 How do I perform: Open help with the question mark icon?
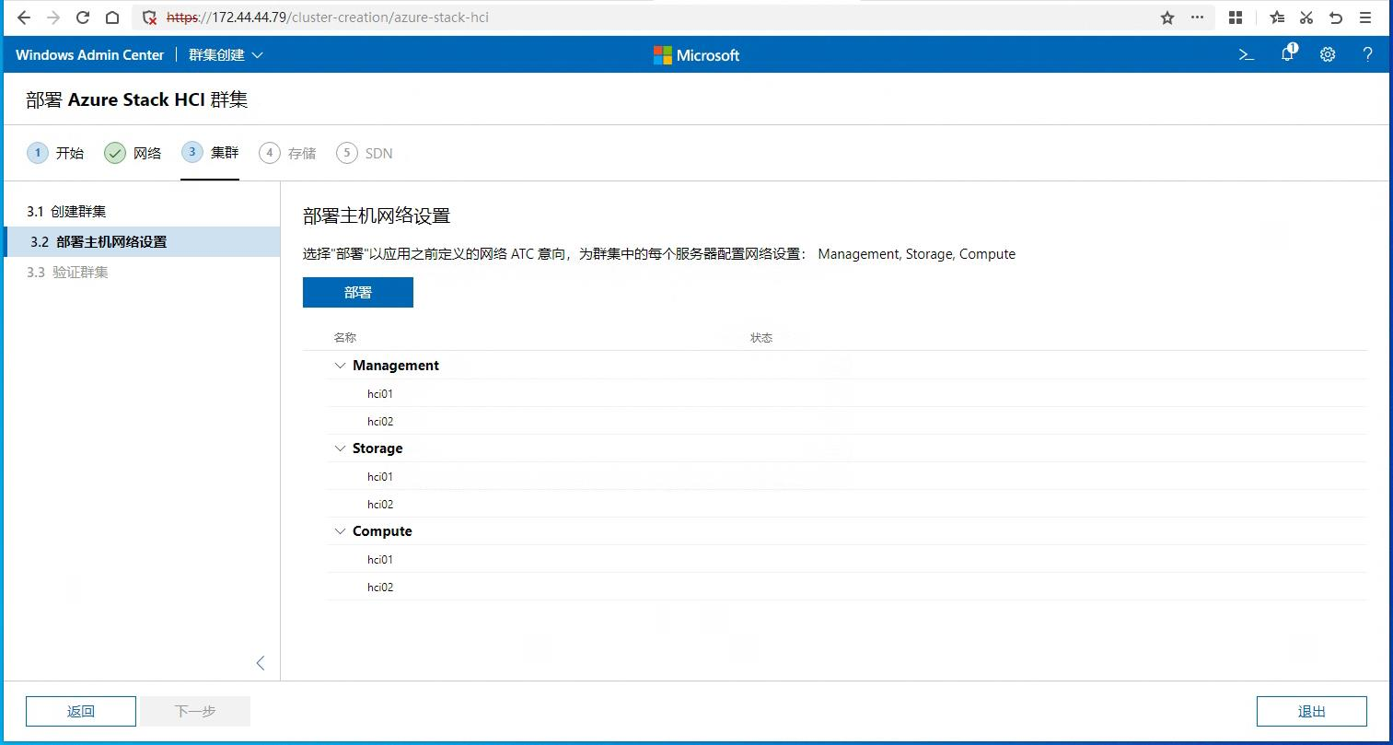coord(1367,55)
